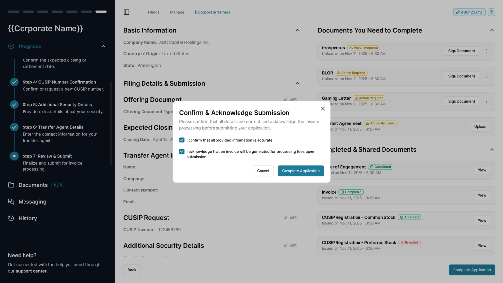Close the Confirm & Acknowledge dialog

pyautogui.click(x=323, y=109)
